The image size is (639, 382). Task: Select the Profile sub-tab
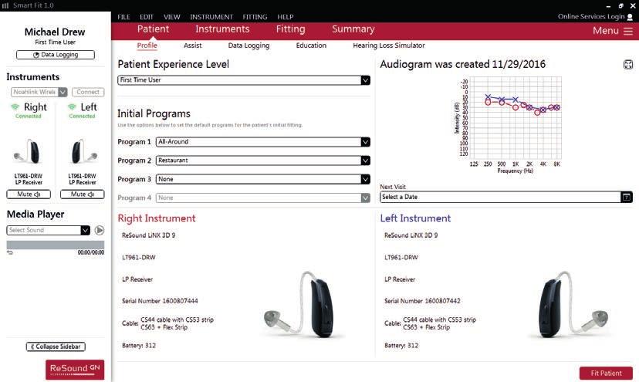pos(147,46)
